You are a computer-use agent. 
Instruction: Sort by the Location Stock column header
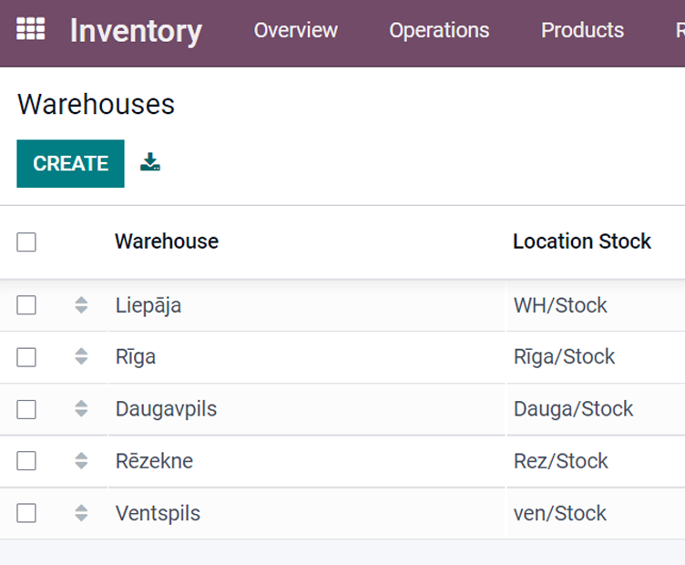582,241
